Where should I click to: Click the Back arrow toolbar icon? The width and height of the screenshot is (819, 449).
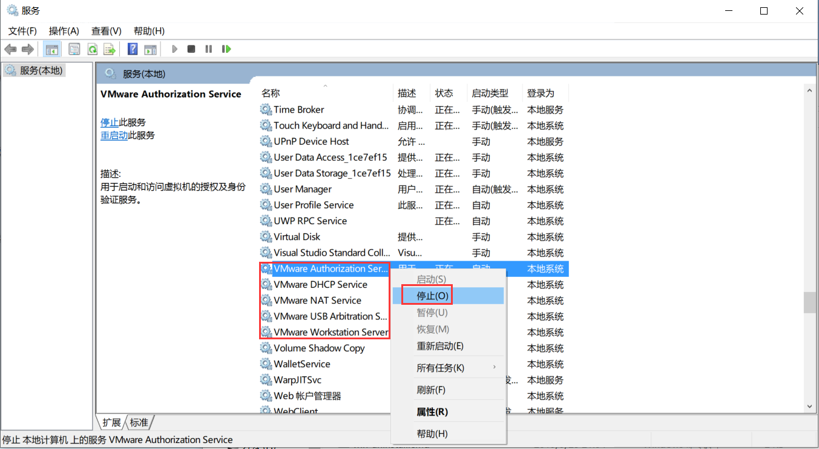(x=10, y=49)
